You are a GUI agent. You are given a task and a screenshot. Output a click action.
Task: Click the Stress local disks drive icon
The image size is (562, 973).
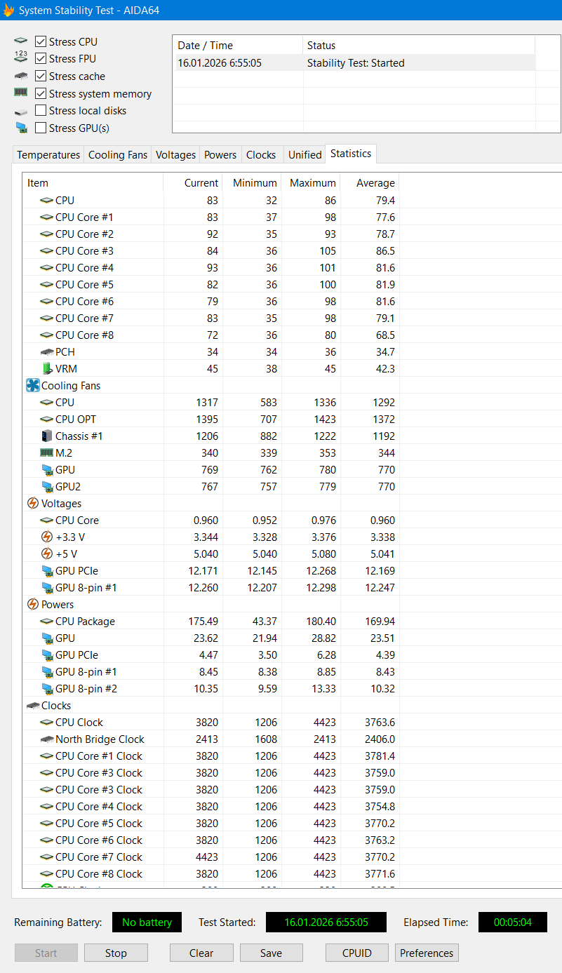[x=20, y=111]
